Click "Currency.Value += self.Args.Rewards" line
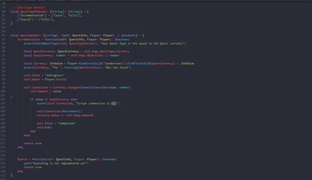Viewport: 312px width, 180px height. coord(65,115)
